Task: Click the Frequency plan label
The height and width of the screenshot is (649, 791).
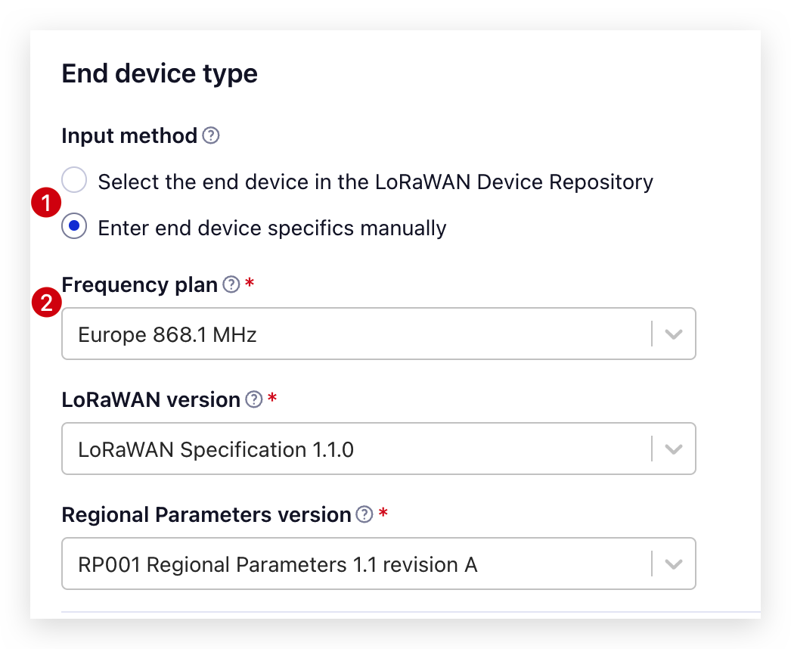Action: click(140, 284)
